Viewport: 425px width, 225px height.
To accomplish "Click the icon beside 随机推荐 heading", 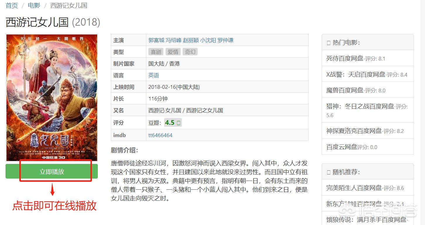I will pyautogui.click(x=328, y=172).
